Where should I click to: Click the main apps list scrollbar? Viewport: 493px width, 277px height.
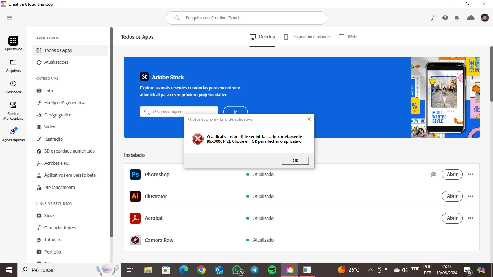pyautogui.click(x=491, y=74)
